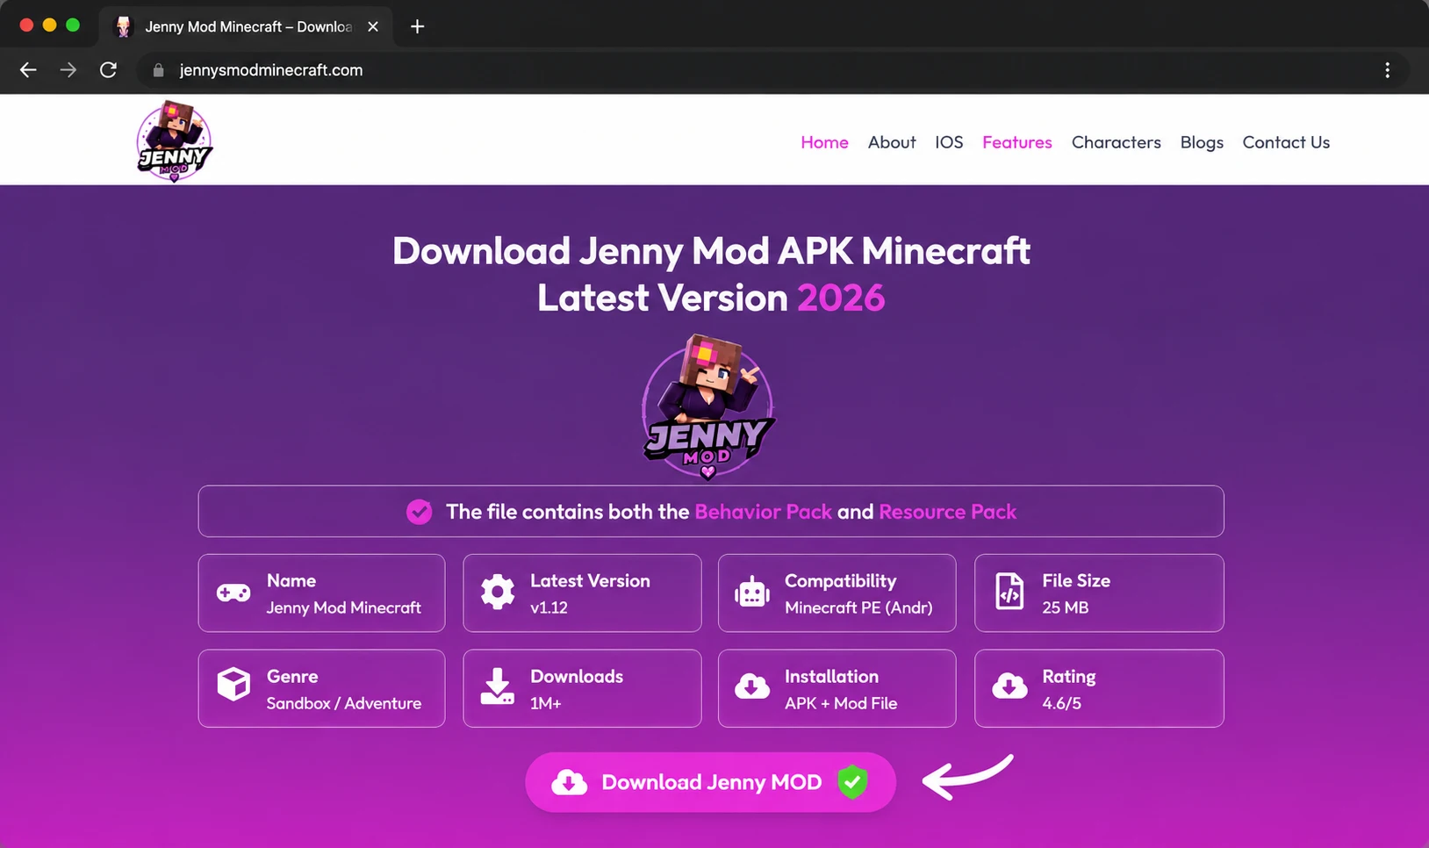
Task: Follow the Resource Pack link
Action: click(947, 512)
